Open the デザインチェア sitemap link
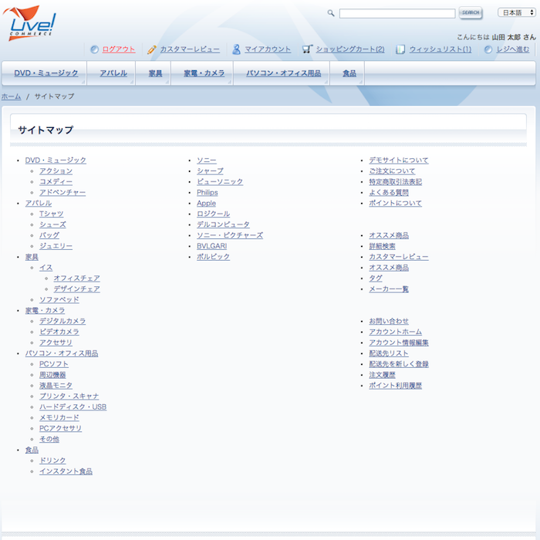This screenshot has height=540, width=540. click(76, 289)
